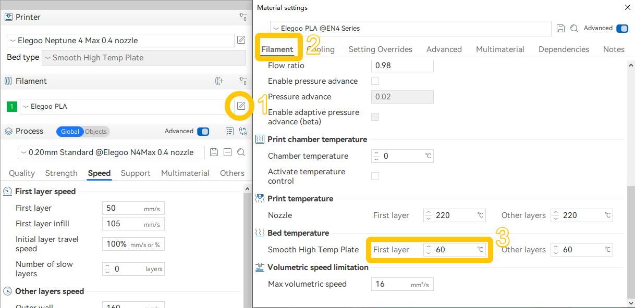This screenshot has width=635, height=308.
Task: Click the Pressure advance value field
Action: point(402,97)
